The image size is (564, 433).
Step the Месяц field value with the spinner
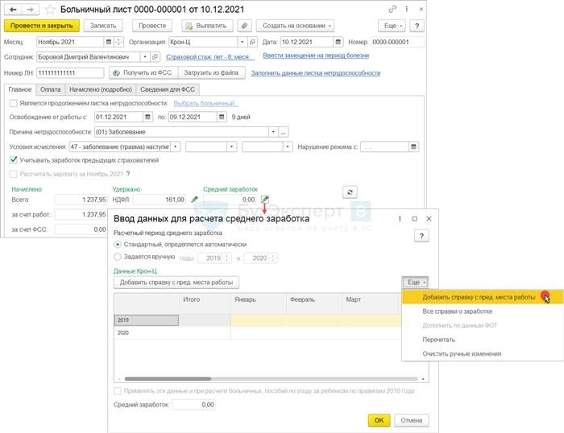pos(118,42)
